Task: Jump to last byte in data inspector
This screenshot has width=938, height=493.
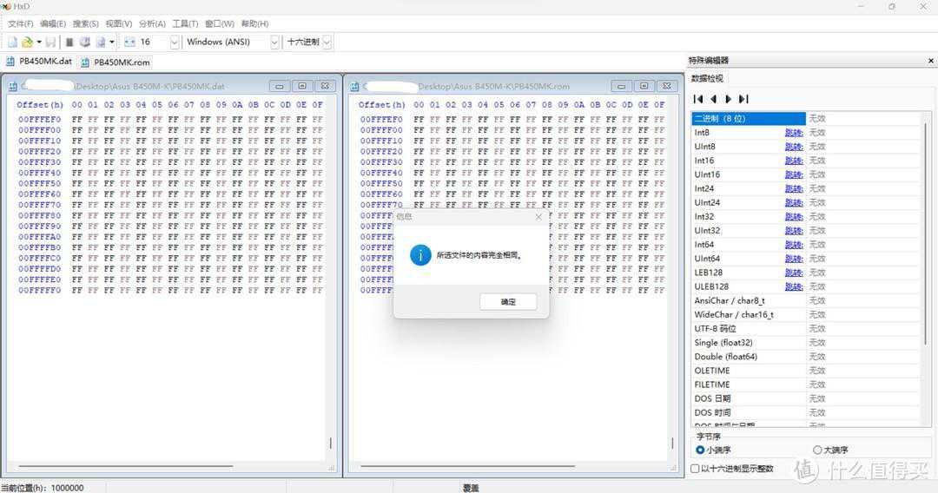Action: 743,99
